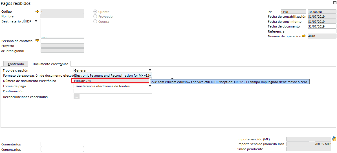The height and width of the screenshot is (153, 337).
Task: Click the Fecha de documento field
Action: [x=322, y=26]
